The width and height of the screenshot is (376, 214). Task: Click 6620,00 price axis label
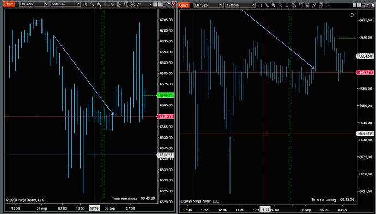click(x=166, y=202)
